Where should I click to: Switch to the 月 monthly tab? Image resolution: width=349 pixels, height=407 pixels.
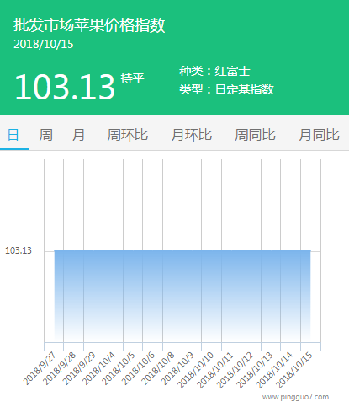tap(78, 135)
